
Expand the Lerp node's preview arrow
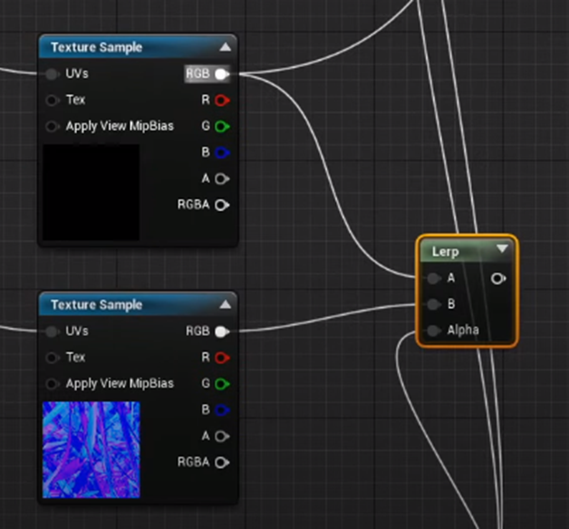(502, 248)
